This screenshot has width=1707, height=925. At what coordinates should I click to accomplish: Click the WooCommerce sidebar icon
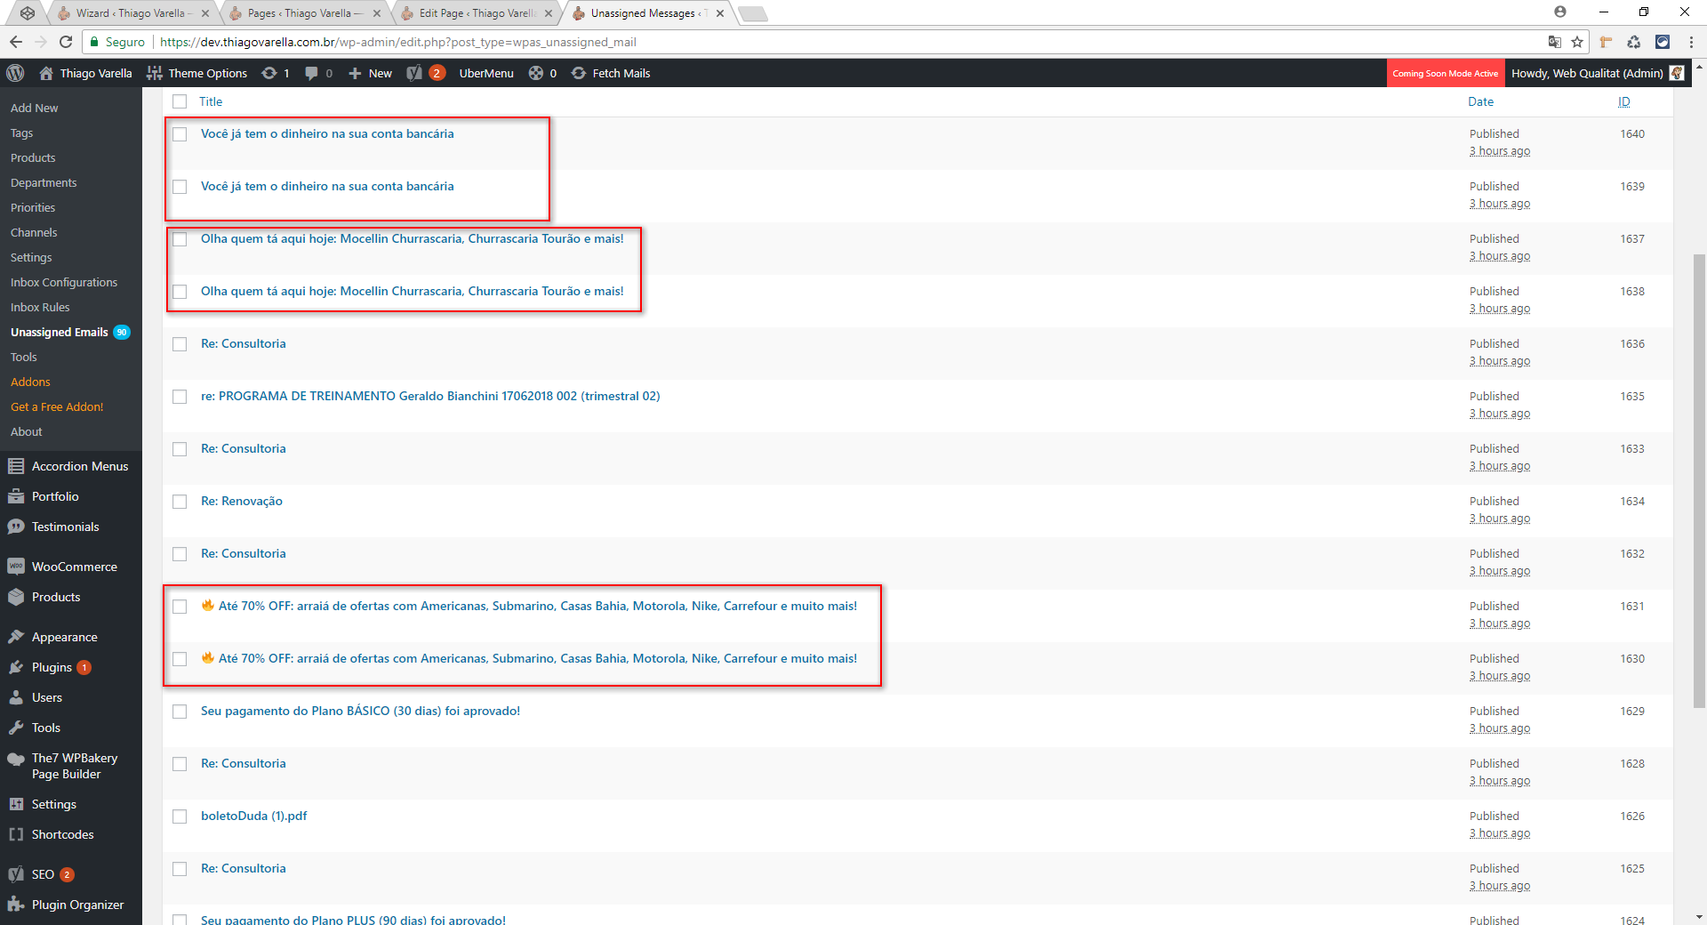point(16,567)
